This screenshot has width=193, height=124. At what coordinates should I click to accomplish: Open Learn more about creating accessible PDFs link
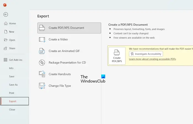[x=152, y=59]
